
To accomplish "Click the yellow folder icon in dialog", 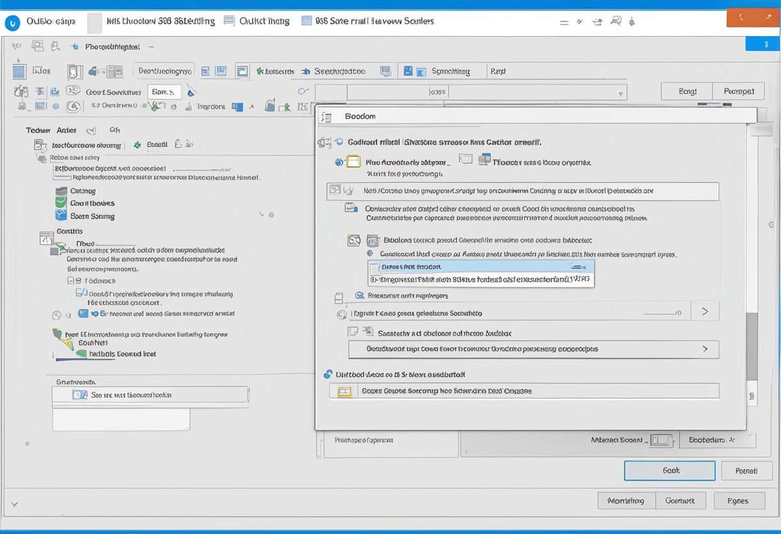I will (x=354, y=162).
